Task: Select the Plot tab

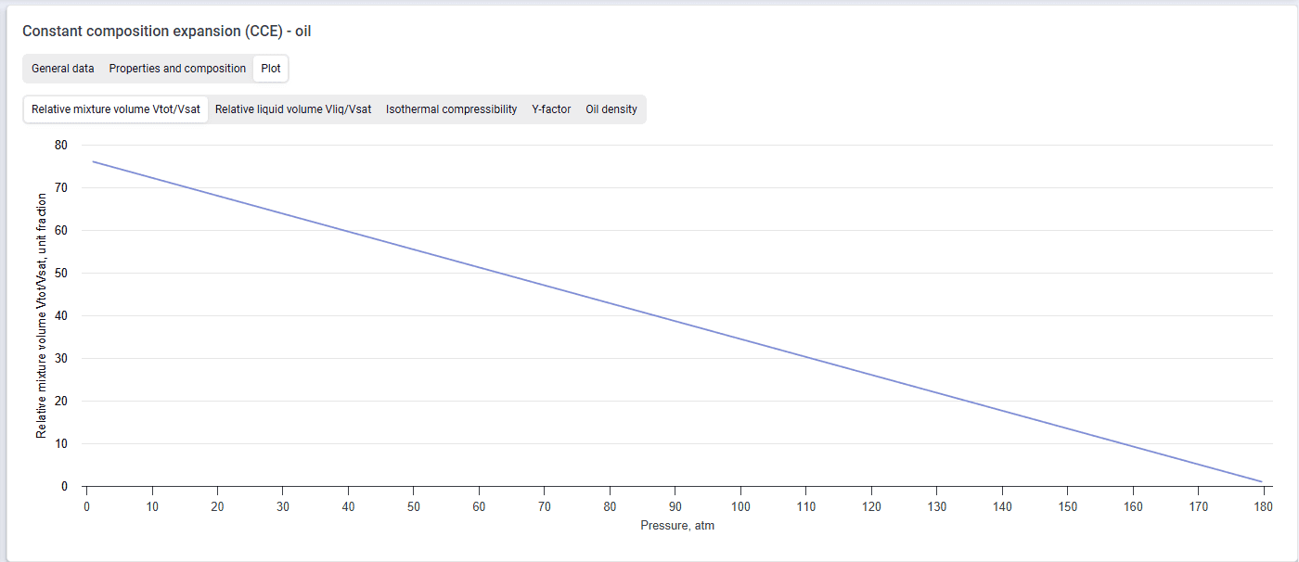Action: [x=271, y=69]
